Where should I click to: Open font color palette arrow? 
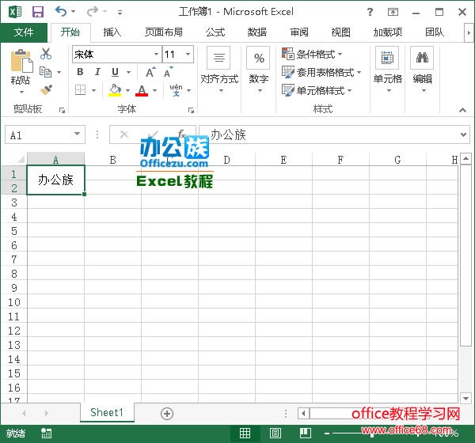(155, 90)
